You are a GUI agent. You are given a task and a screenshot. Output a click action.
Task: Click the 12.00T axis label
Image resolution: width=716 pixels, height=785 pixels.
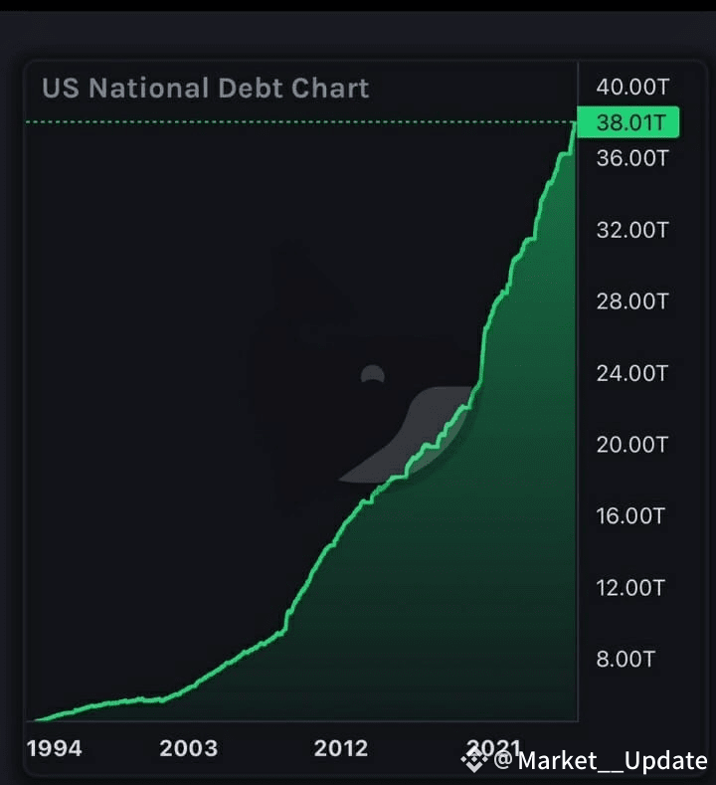[x=630, y=588]
